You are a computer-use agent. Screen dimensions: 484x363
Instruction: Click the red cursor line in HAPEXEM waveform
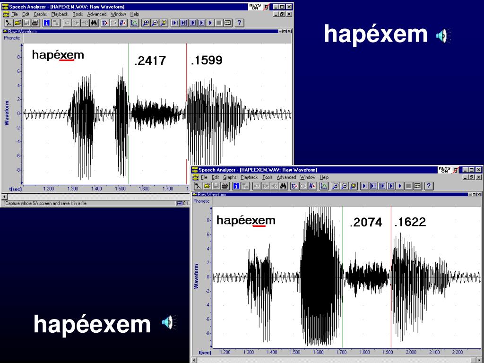point(186,105)
